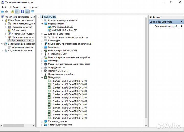Click the Forward arrow toolbar icon
Image resolution: width=184 pixels, height=132 pixels.
[7, 12]
